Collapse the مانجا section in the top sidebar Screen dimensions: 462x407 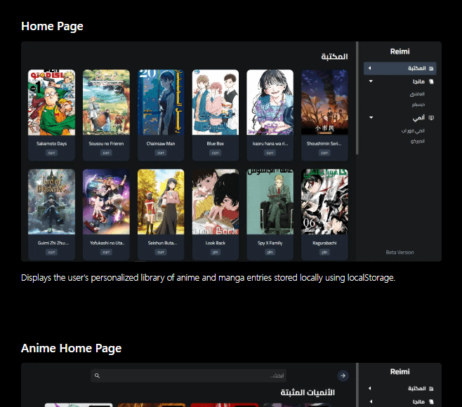[371, 81]
